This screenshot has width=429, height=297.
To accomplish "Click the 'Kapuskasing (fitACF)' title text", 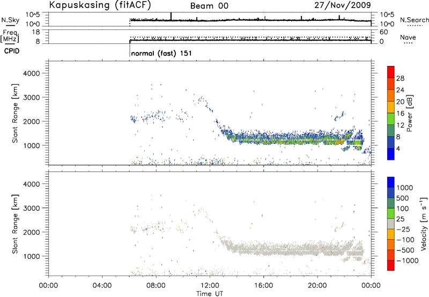I will click(100, 5).
